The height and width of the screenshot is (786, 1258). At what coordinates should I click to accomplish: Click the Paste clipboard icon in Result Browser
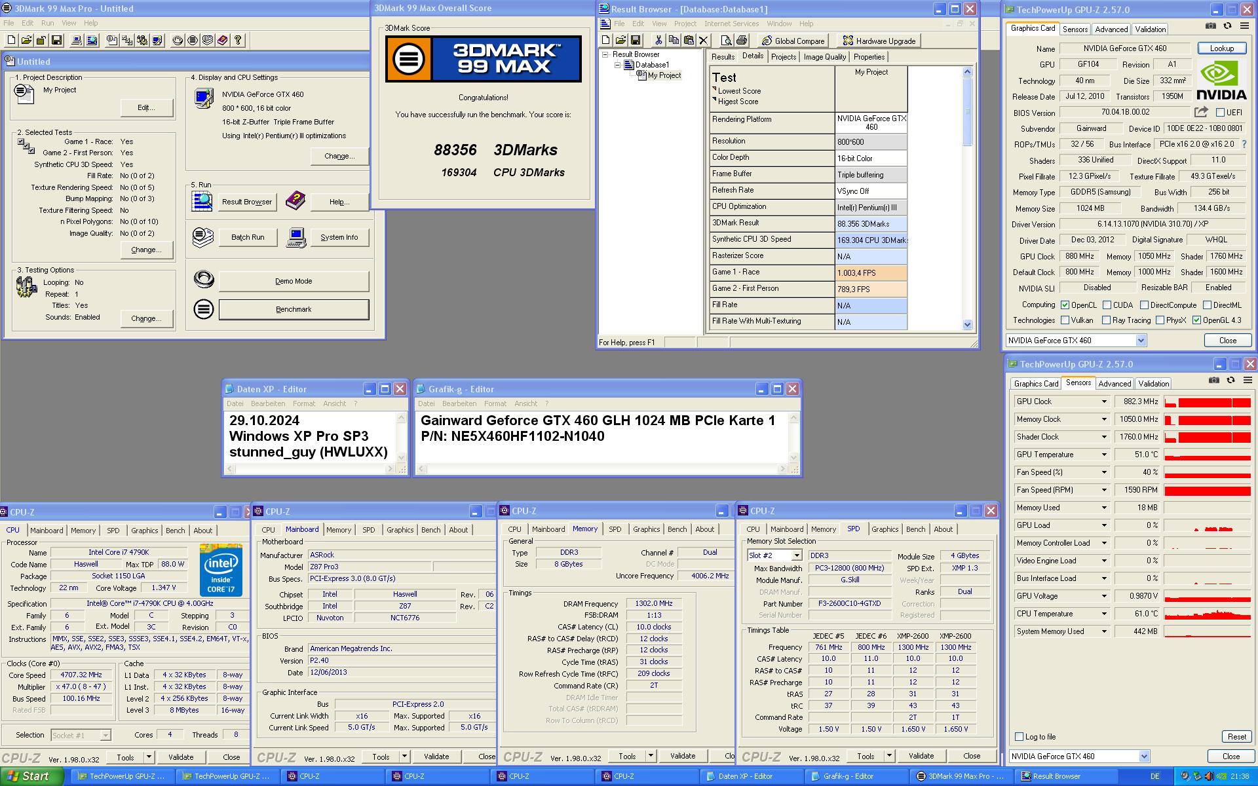point(689,41)
